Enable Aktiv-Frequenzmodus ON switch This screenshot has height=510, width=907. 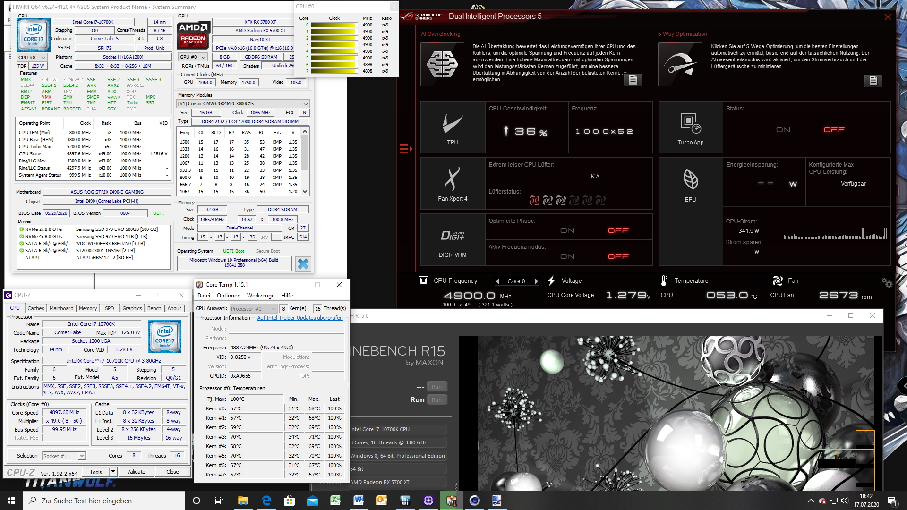point(567,256)
